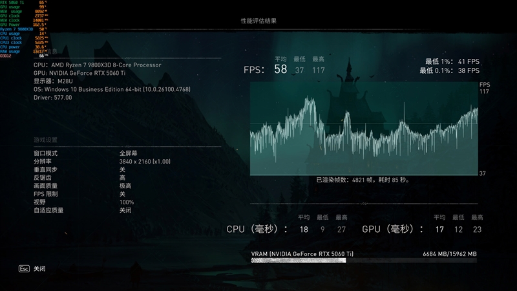
Task: Click the maximum FPS value 117 beside FPS:
Action: pos(319,70)
